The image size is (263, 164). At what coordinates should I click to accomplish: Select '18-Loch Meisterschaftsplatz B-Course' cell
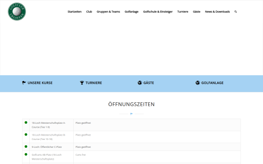[x=51, y=137]
